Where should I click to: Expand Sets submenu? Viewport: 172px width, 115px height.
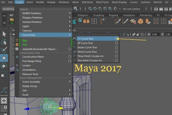click(x=70, y=90)
